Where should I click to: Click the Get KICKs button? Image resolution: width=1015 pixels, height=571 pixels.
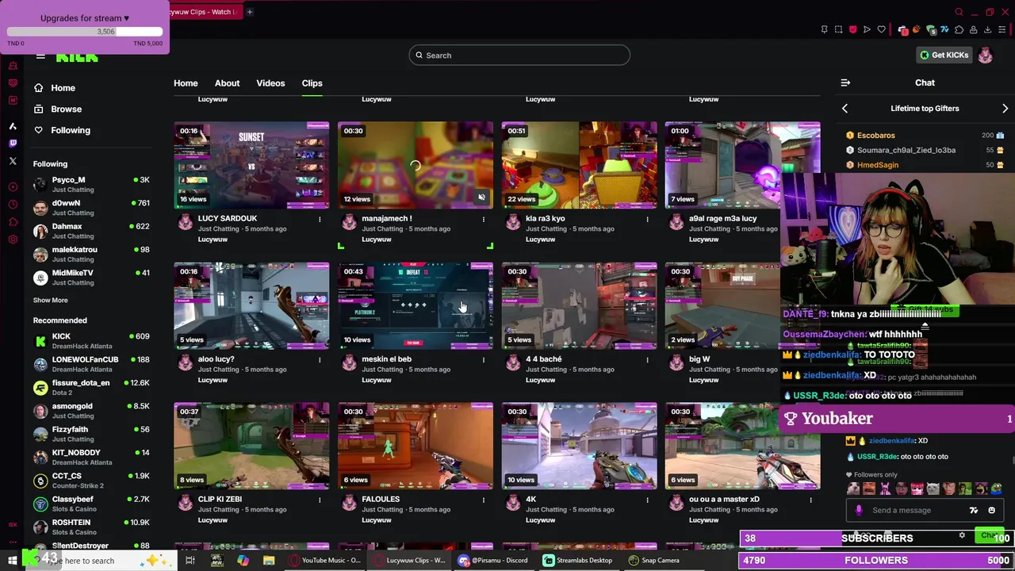coord(944,55)
